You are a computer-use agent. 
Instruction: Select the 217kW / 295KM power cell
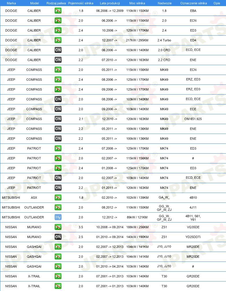137,40
